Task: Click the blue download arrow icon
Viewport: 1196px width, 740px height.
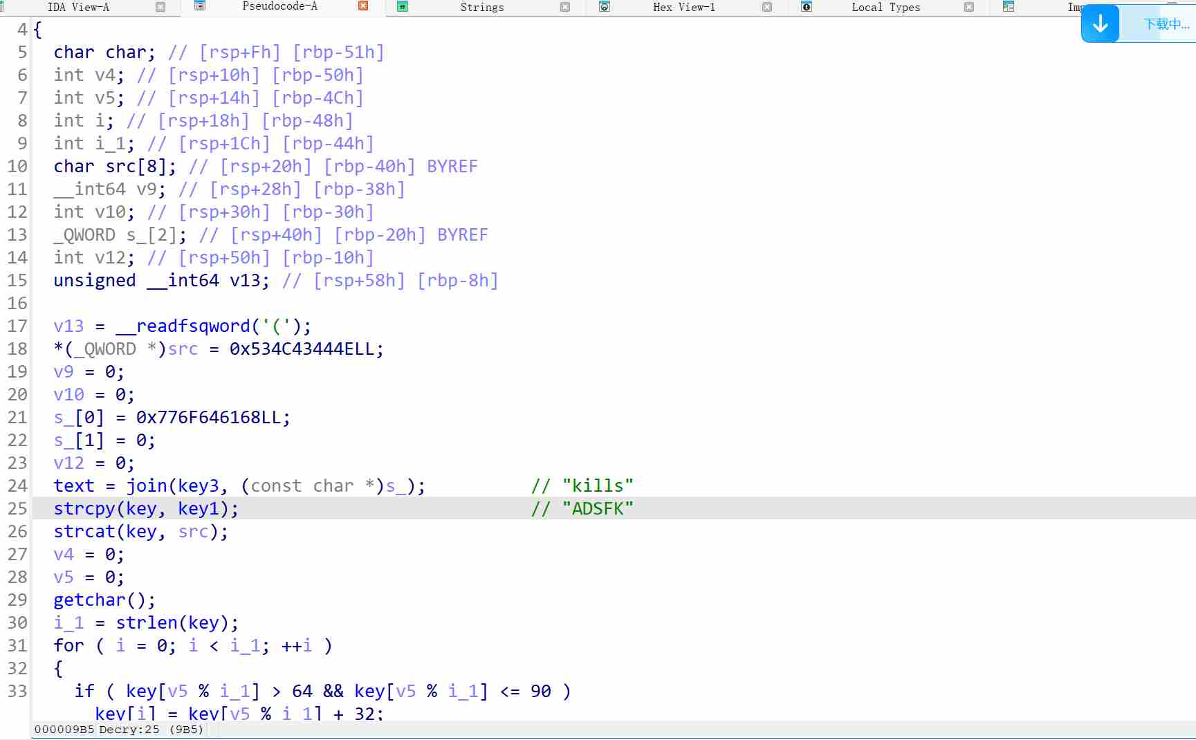Action: pyautogui.click(x=1100, y=24)
